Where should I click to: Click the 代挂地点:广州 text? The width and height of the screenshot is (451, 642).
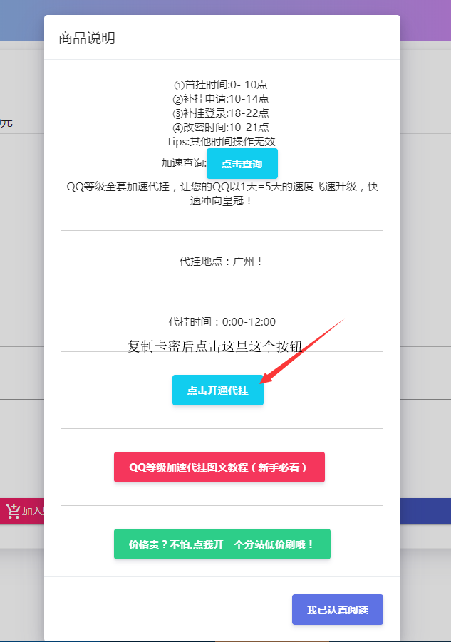pyautogui.click(x=222, y=261)
